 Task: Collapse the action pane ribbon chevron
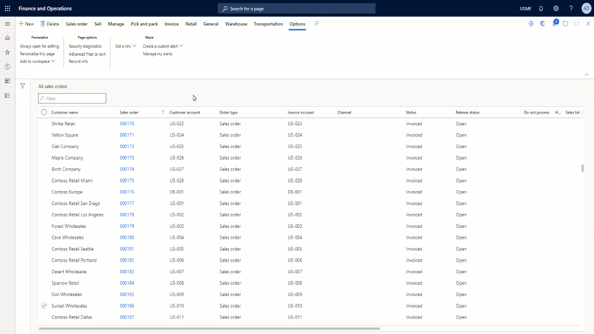pos(587,74)
